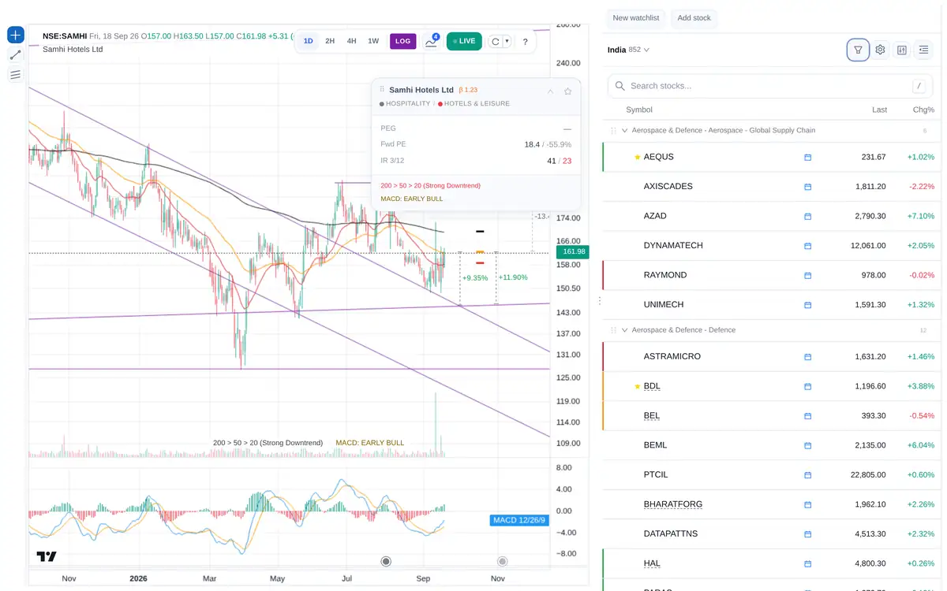
Task: Collapse Aerospace & Defence - Defence group
Action: pyautogui.click(x=625, y=330)
